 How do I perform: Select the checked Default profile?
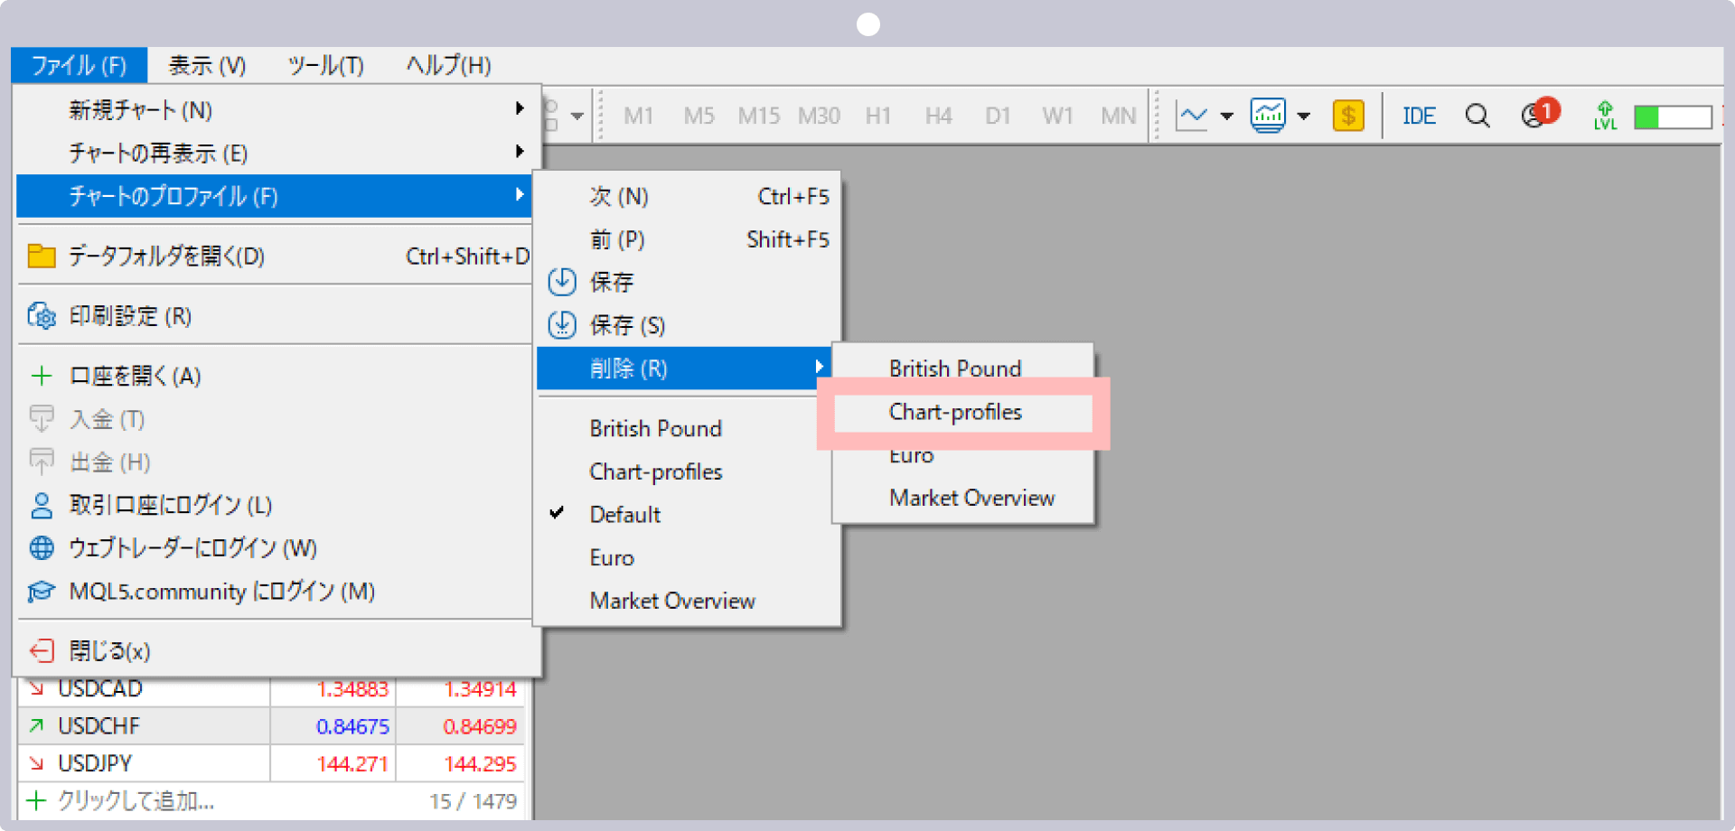pyautogui.click(x=625, y=515)
